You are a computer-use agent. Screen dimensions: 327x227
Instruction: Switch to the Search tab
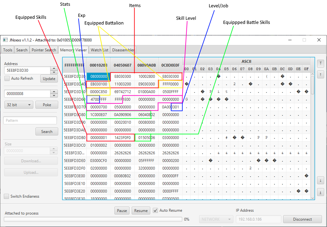pyautogui.click(x=22, y=50)
